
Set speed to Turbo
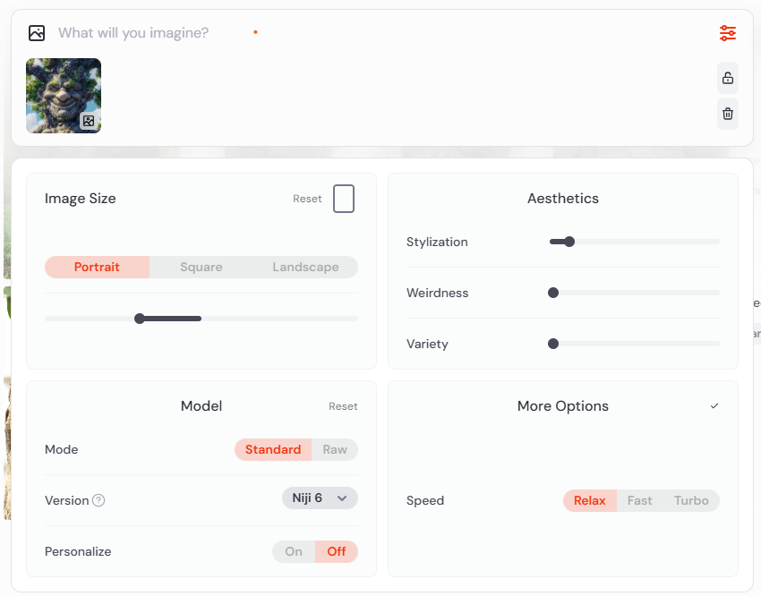click(691, 500)
